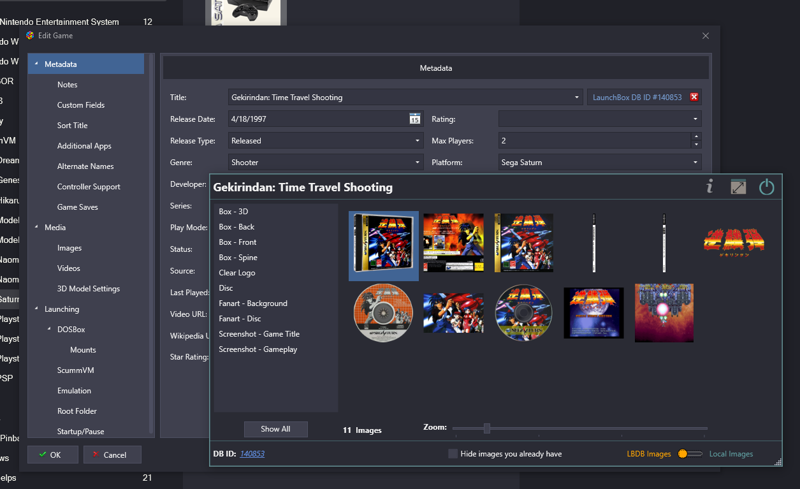Image resolution: width=800 pixels, height=489 pixels.
Task: Click the power close icon
Action: (x=766, y=187)
